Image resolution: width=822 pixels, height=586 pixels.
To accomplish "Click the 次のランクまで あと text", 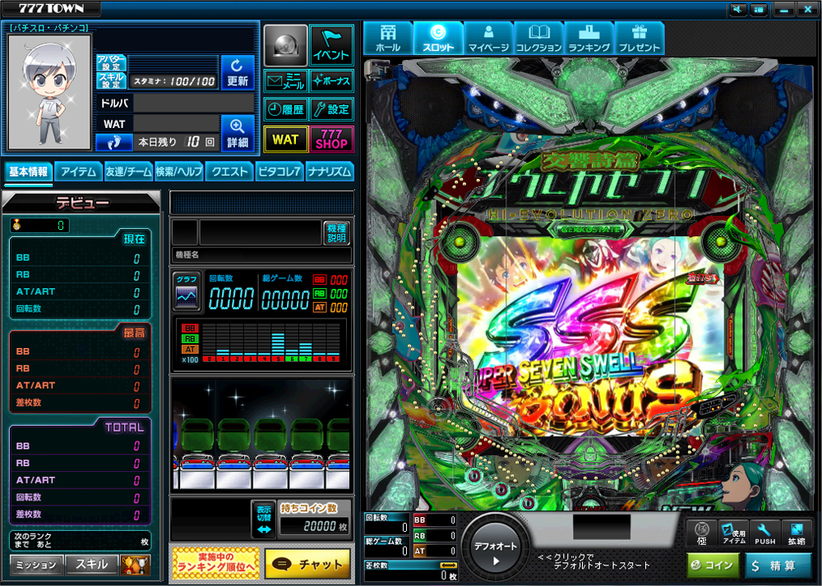I will [x=33, y=541].
